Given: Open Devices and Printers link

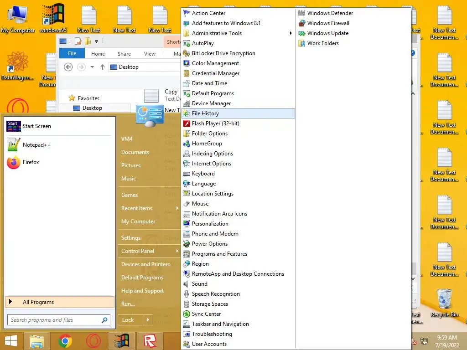Looking at the screenshot, I should coord(145,264).
